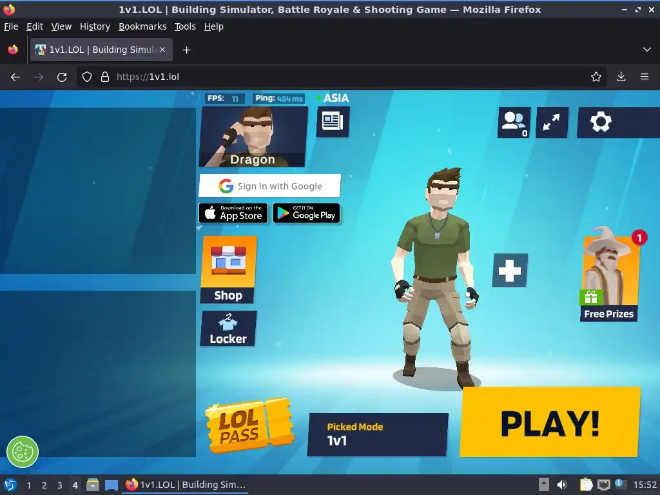Image resolution: width=660 pixels, height=495 pixels.
Task: Go forward in Firefox
Action: pyautogui.click(x=39, y=77)
